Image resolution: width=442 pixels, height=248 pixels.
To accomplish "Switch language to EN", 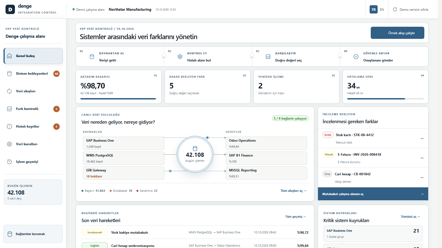I will tap(382, 9).
